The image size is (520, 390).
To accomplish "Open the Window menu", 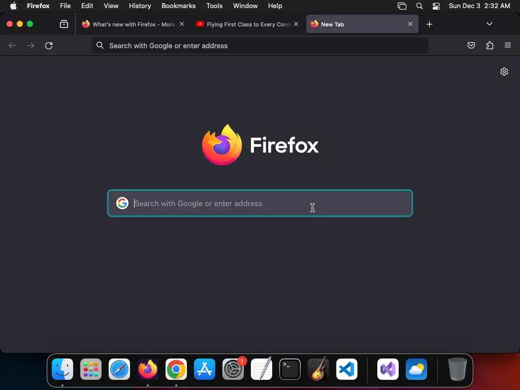I will tap(245, 6).
